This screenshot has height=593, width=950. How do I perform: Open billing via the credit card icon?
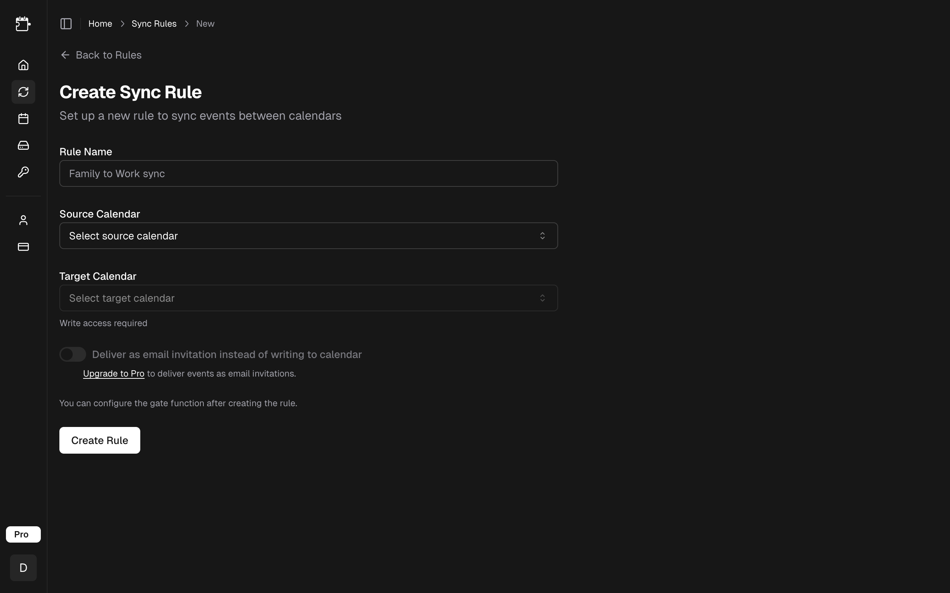click(x=23, y=247)
